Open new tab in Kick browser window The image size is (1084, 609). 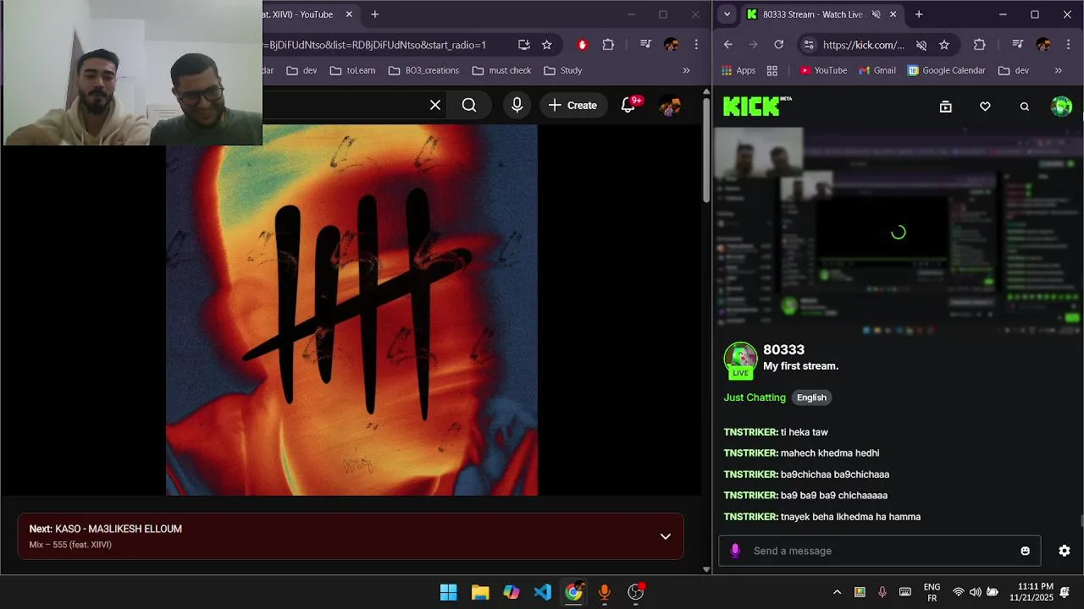(918, 14)
